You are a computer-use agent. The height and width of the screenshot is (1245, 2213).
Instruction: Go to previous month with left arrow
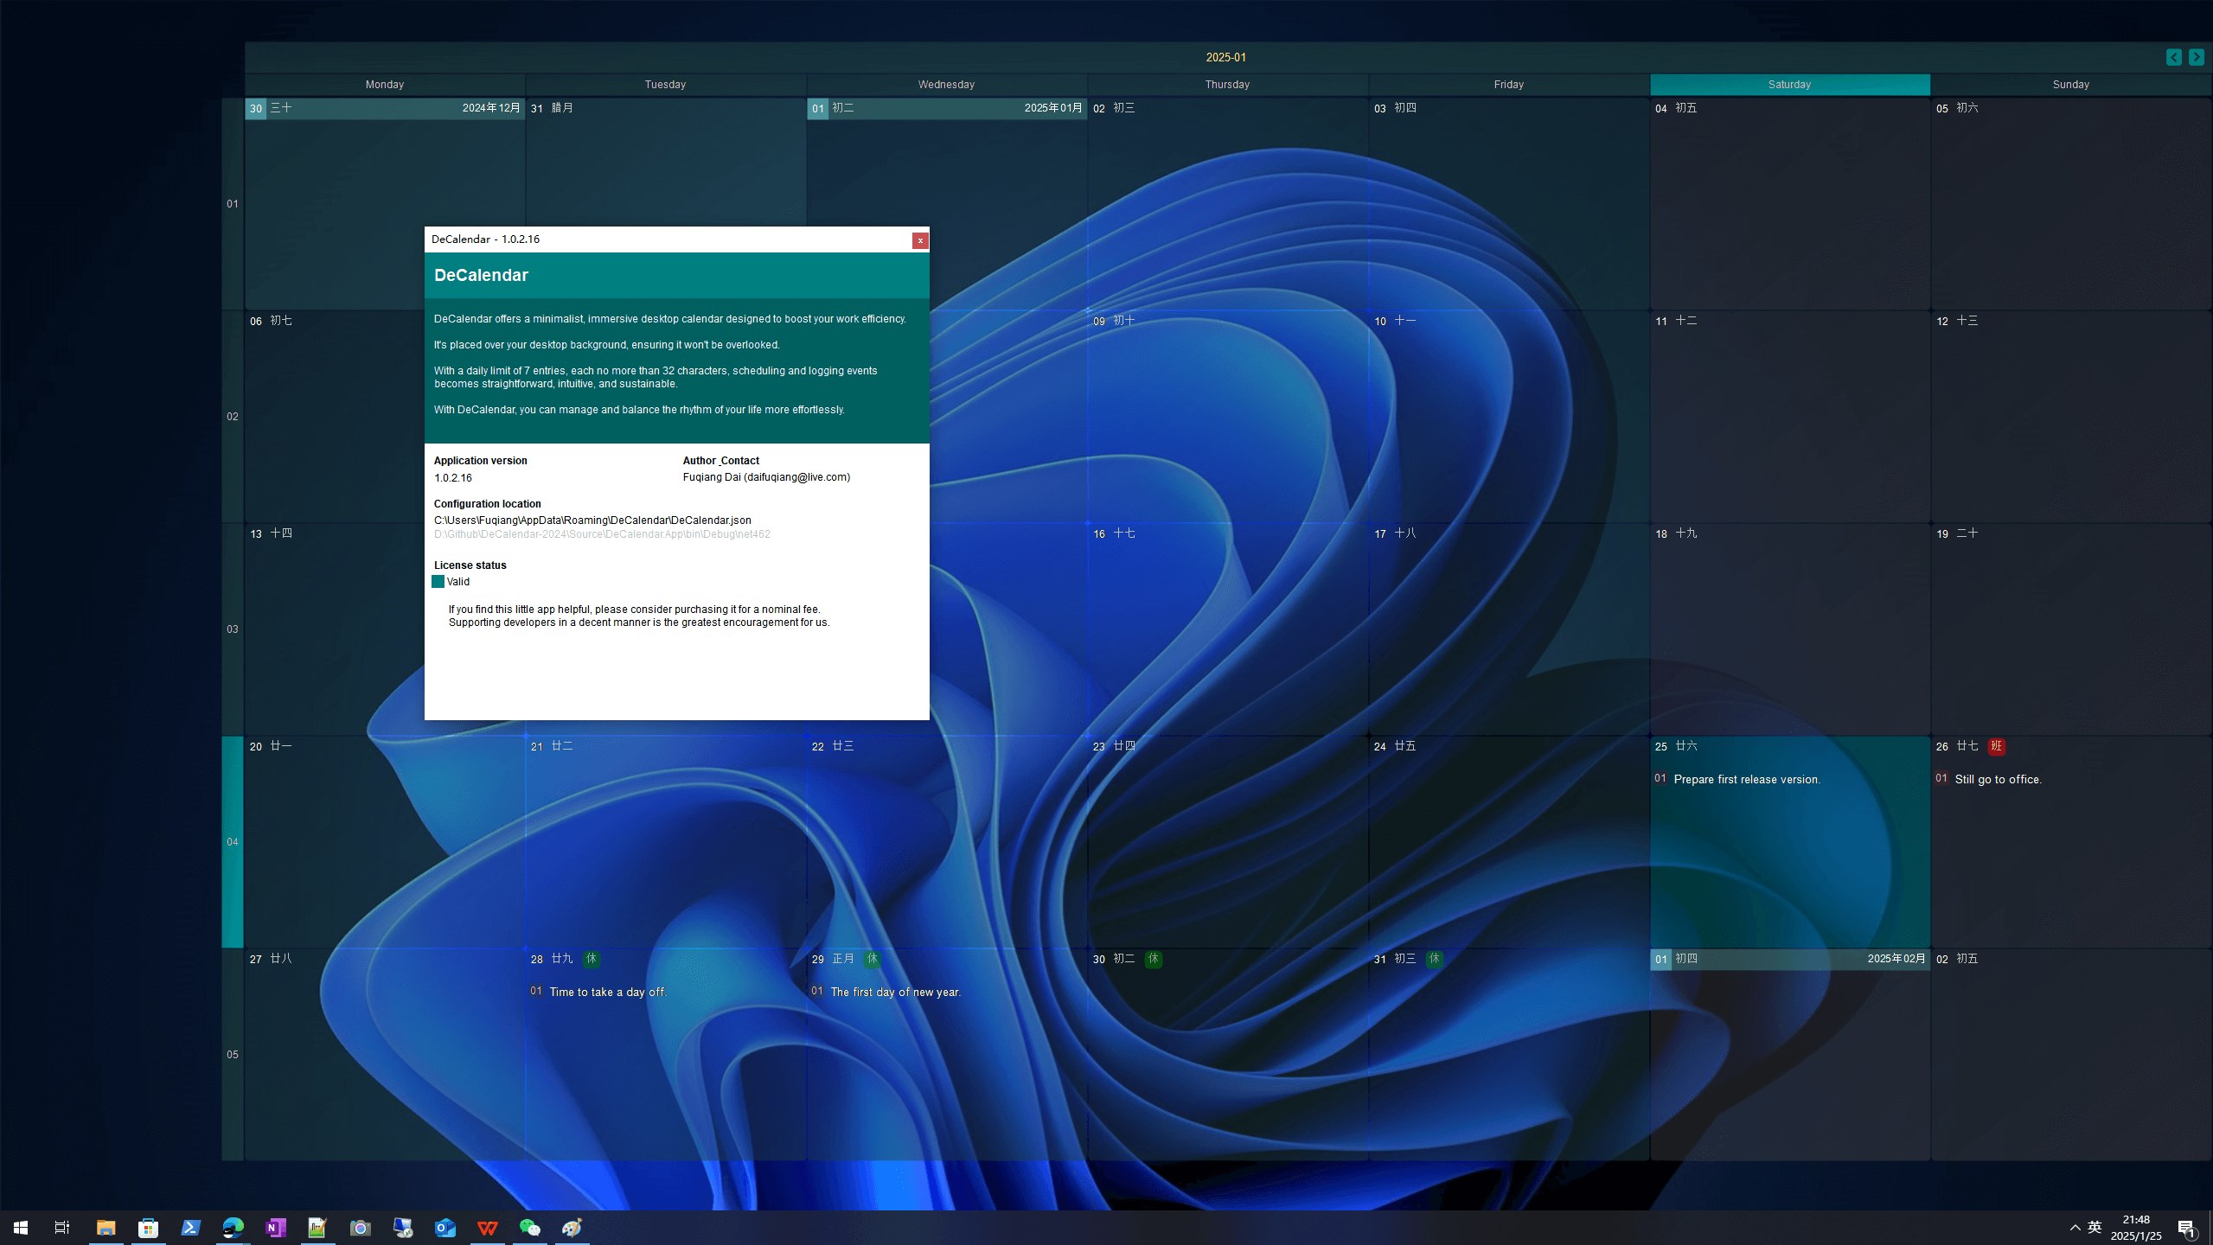coord(2173,57)
